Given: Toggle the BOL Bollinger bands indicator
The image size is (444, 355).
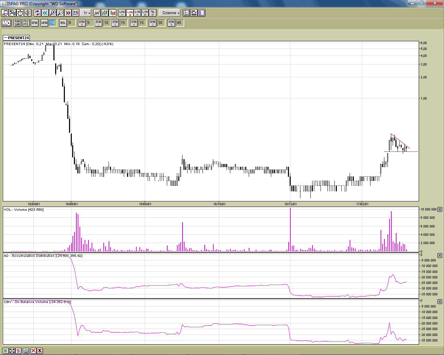Looking at the screenshot, I should tap(63, 23).
